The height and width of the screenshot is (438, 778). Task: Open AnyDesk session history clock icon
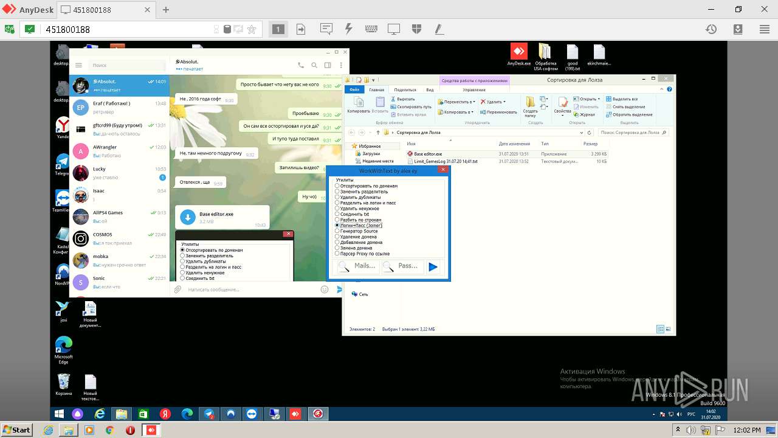711,29
